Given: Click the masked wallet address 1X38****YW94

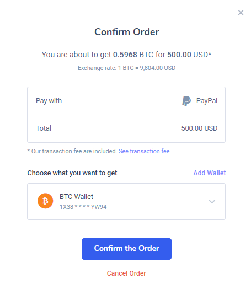Looking at the screenshot, I should point(83,207).
